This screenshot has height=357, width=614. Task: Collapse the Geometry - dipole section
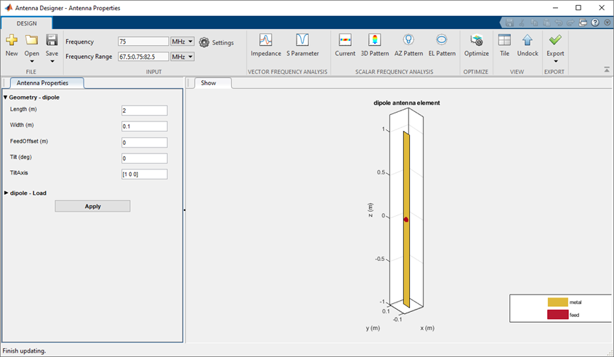pos(6,97)
